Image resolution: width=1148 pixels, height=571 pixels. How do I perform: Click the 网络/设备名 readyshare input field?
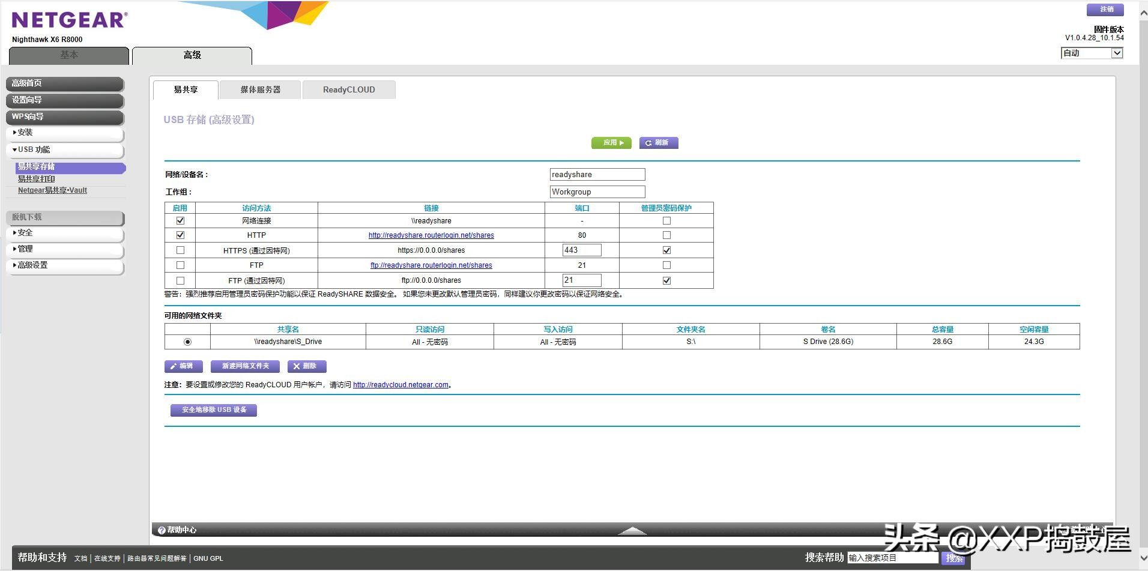597,175
